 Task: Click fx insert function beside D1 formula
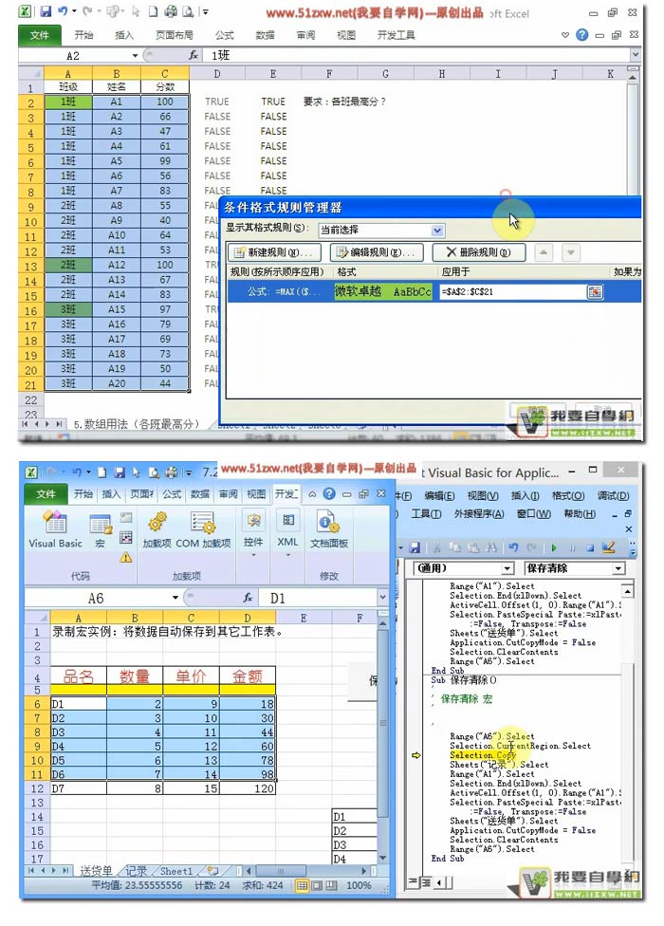248,598
